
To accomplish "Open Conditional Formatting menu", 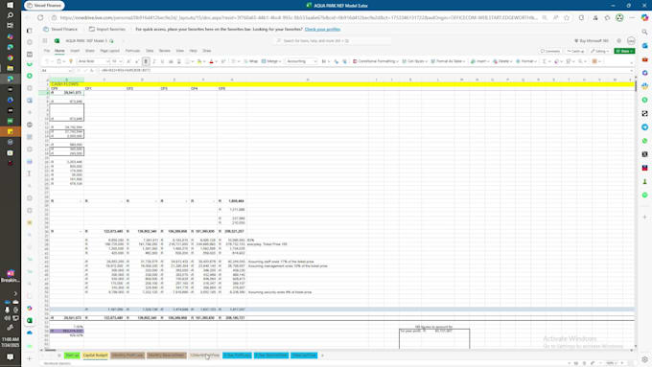I will (x=376, y=61).
